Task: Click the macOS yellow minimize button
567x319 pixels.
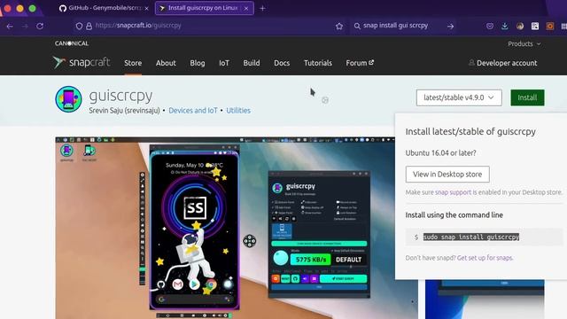Action: pos(19,8)
